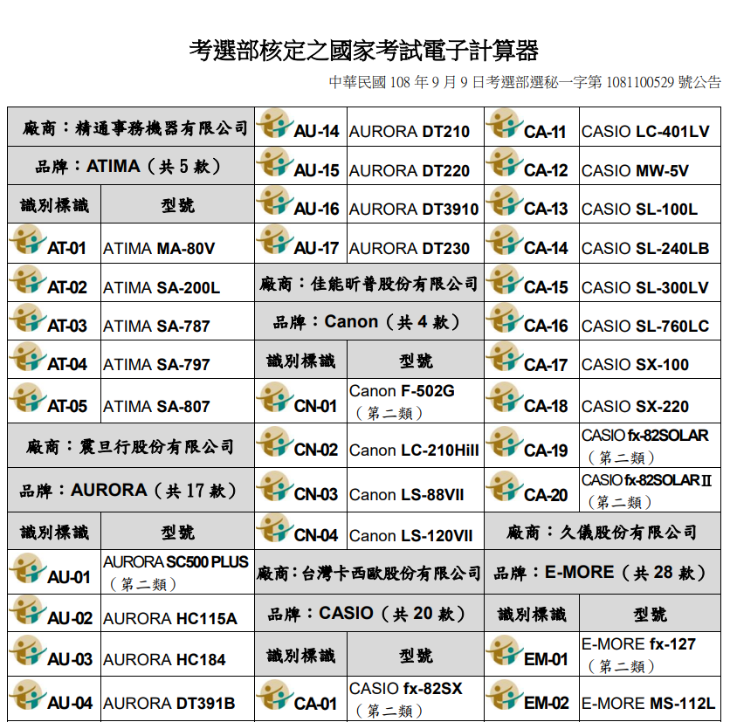Pick the logo icon next to AT-04
Image resolution: width=730 pixels, height=722 pixels.
(x=28, y=356)
